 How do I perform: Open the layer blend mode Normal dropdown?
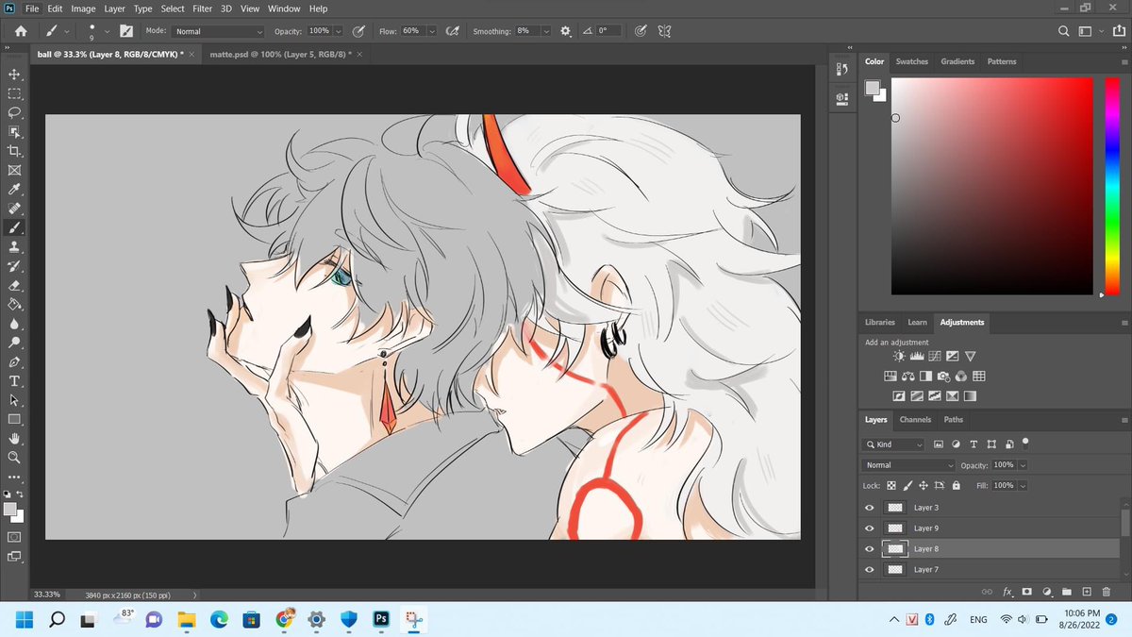(x=910, y=465)
